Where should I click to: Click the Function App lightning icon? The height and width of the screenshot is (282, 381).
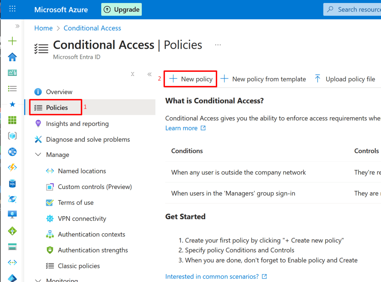point(12,167)
